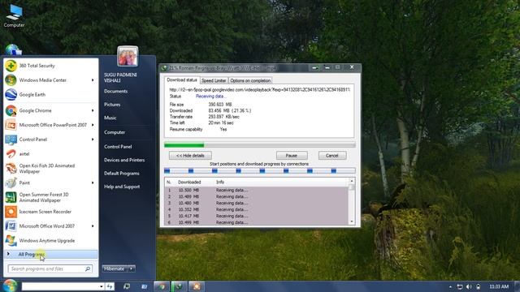Switch to the Download status tab
This screenshot has height=292, width=520.
point(181,80)
